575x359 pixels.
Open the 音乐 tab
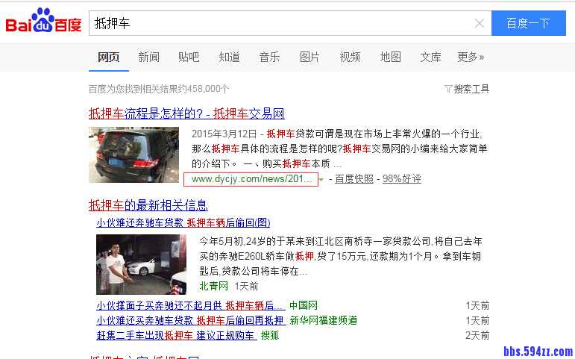coord(269,57)
